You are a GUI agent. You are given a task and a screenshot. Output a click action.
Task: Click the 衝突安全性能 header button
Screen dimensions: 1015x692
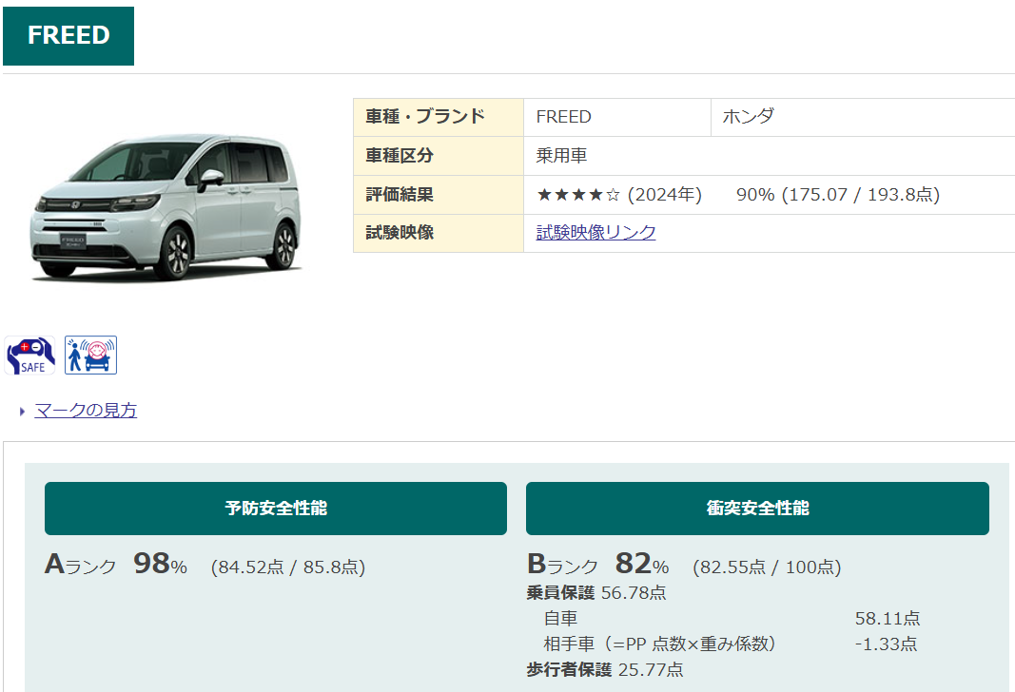[757, 509]
